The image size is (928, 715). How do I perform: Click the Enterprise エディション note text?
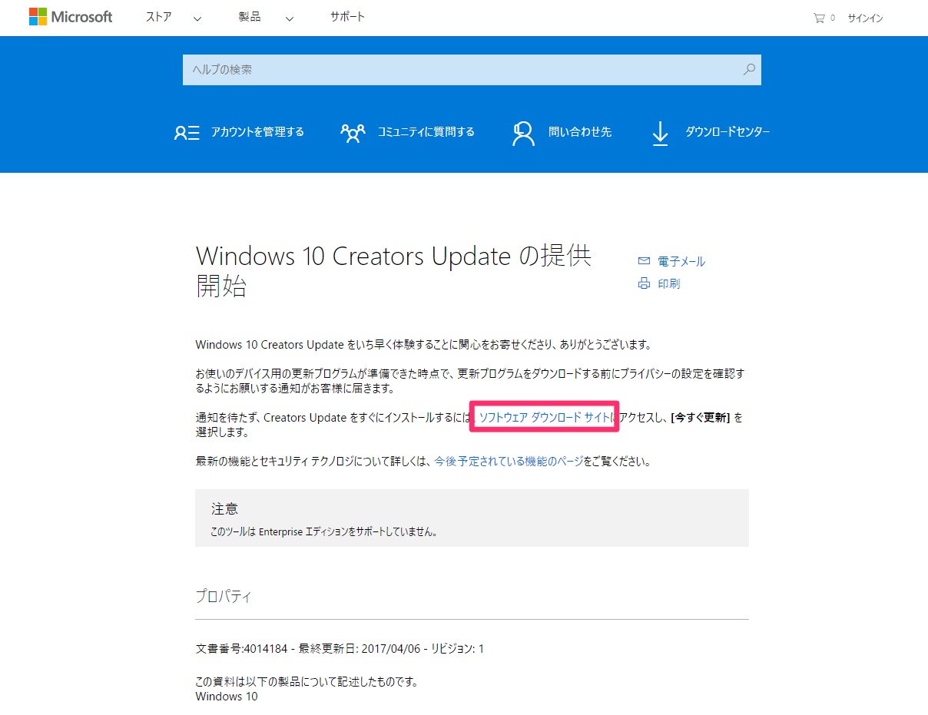324,531
